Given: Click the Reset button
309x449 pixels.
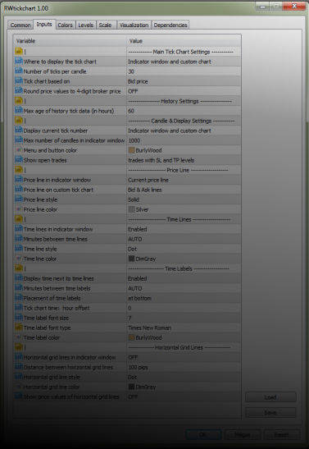Looking at the screenshot, I should coord(282,435).
